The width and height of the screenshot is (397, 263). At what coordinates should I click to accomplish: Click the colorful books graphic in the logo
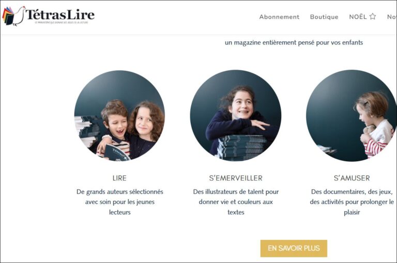(8, 16)
